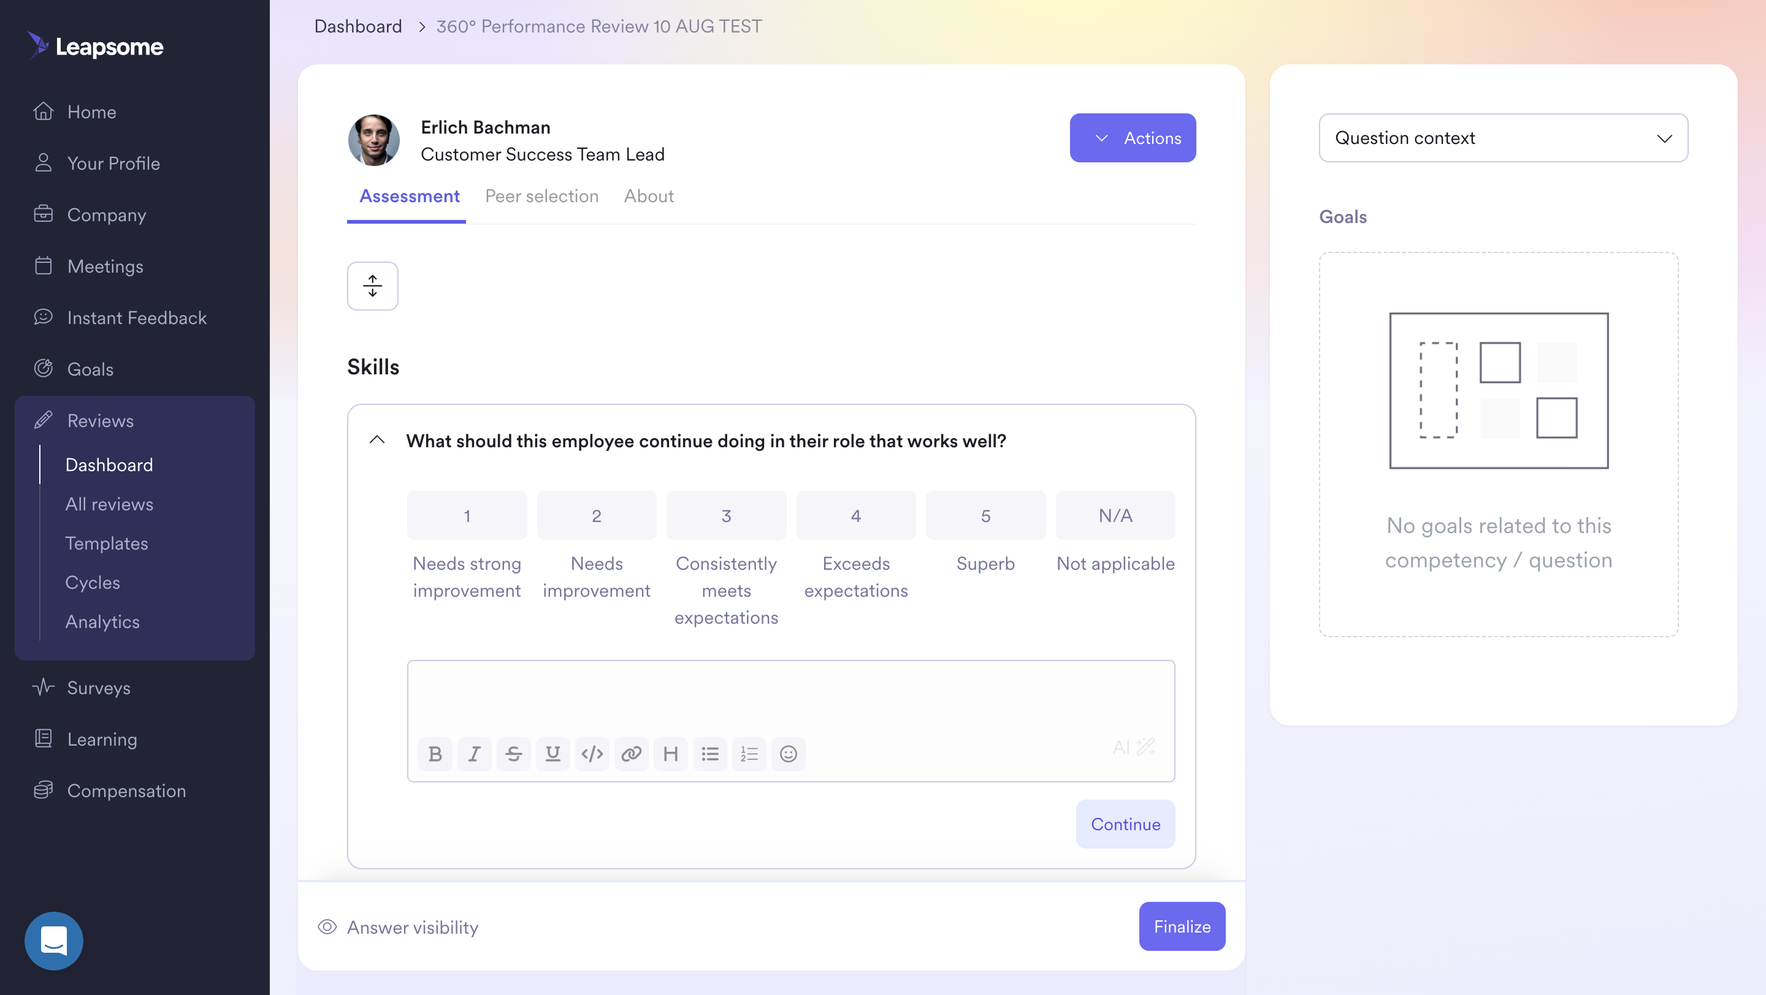Go to Your Profile
Image resolution: width=1766 pixels, height=995 pixels.
[96, 163]
